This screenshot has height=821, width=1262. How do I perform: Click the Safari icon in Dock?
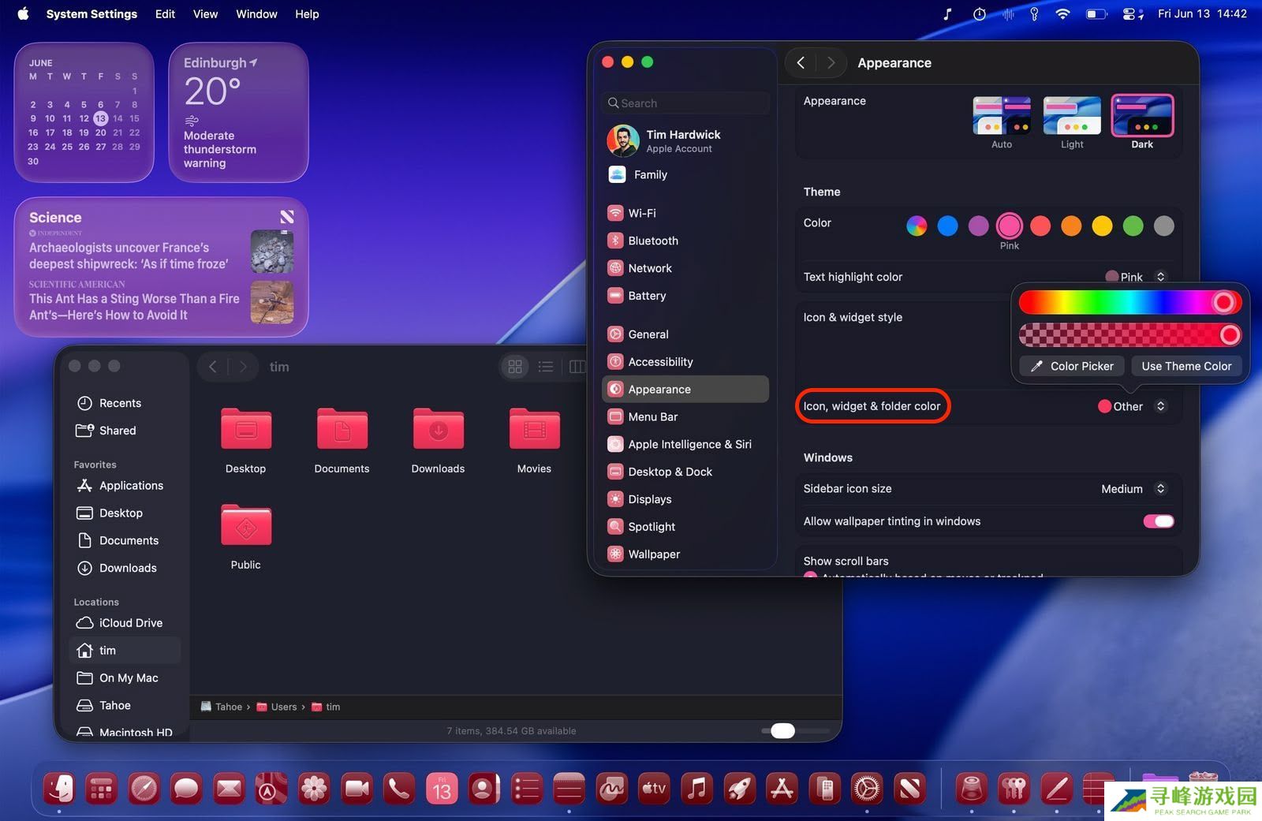[144, 788]
